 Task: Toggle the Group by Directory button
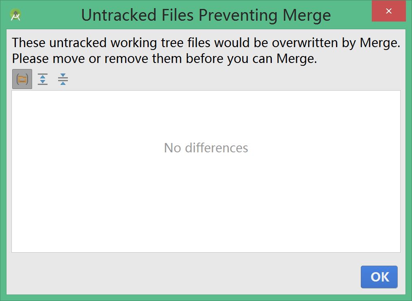(x=22, y=79)
